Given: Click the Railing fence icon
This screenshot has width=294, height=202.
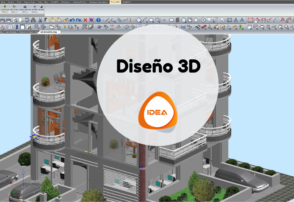Looking at the screenshot, I should (x=183, y=27).
